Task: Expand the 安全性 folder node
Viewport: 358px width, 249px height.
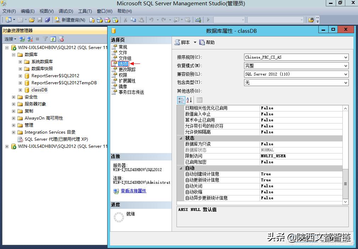Action: click(13, 97)
